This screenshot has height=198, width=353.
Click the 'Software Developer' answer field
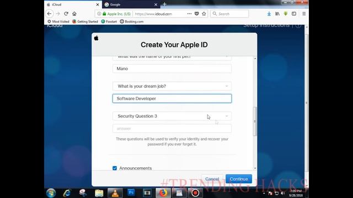coord(172,98)
